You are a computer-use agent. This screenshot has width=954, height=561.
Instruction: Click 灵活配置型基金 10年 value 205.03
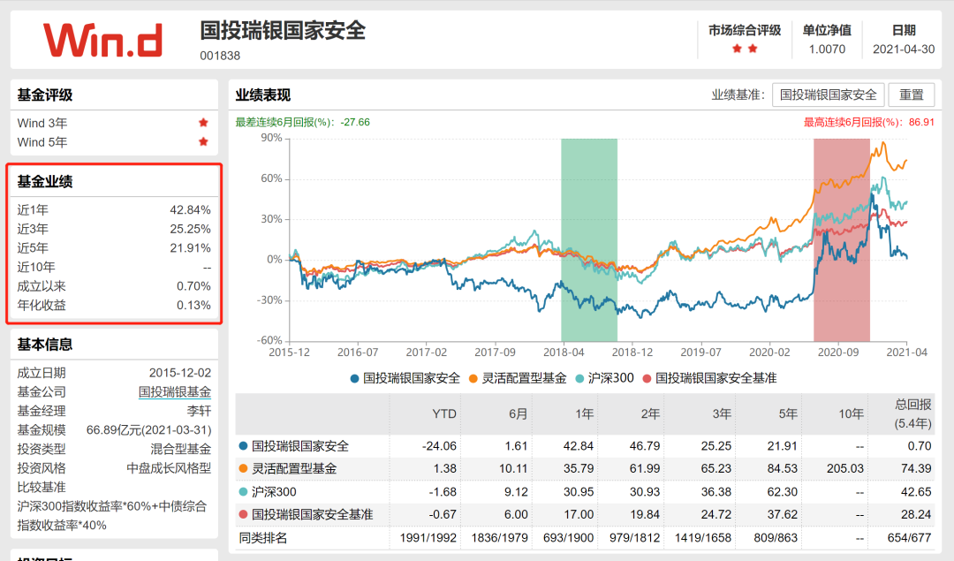(x=845, y=468)
